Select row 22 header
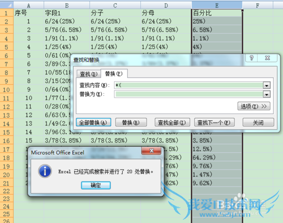 (6, 191)
